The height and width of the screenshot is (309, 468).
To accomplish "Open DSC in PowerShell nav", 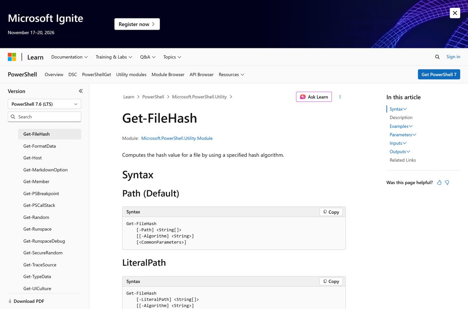I will [x=73, y=75].
